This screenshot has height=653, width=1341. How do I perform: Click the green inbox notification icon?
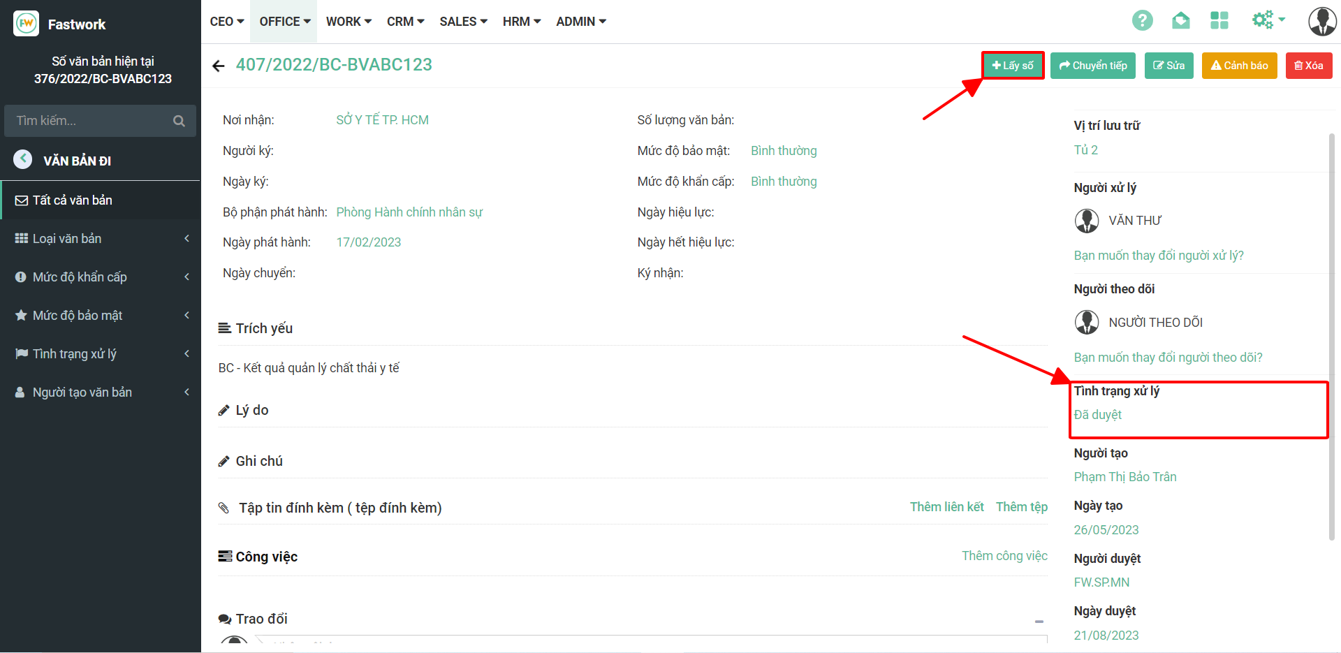(1180, 20)
